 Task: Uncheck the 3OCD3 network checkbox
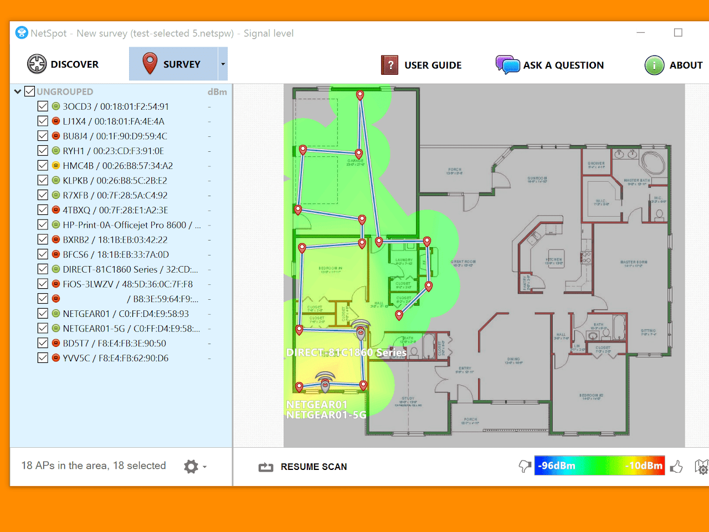[x=43, y=106]
